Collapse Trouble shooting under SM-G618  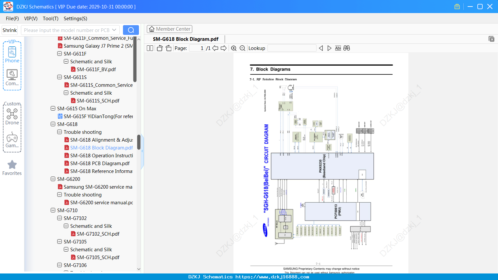pyautogui.click(x=60, y=132)
